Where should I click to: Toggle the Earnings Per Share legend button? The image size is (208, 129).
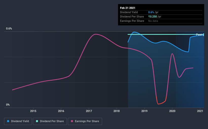coord(85,121)
